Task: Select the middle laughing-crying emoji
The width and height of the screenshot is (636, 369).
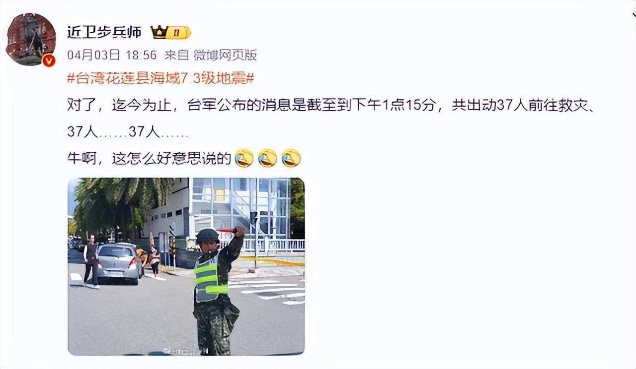Action: coord(267,158)
